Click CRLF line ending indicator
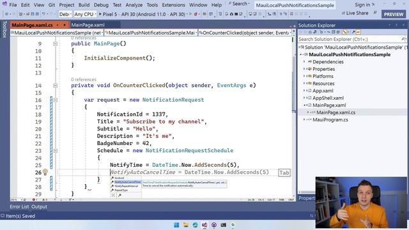This screenshot has height=230, width=409. point(291,200)
